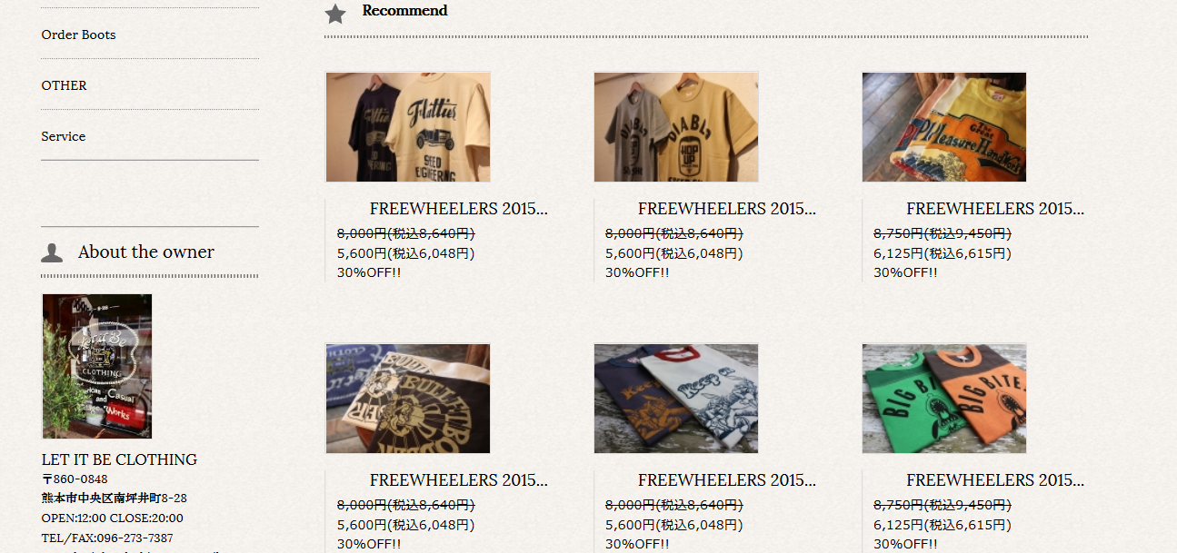The height and width of the screenshot is (553, 1177).
Task: Click the person icon beside About the owner
Action: point(52,253)
